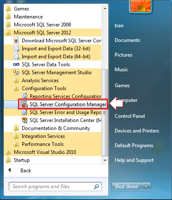
Task: Open SQL Server Installation Center text entry
Action: (x=65, y=120)
